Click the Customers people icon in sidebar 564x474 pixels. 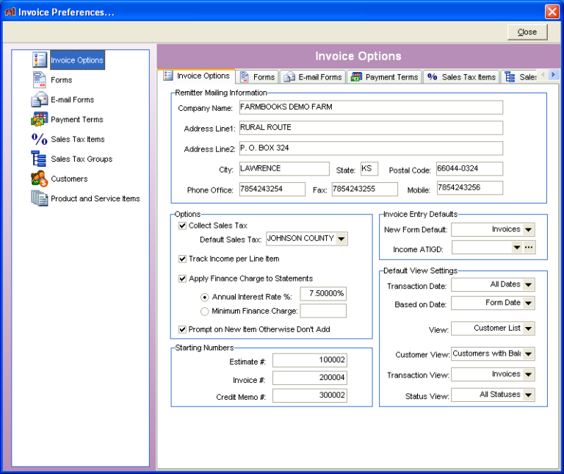click(x=39, y=179)
